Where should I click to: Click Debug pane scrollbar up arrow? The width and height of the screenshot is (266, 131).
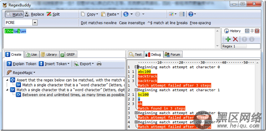258,63
